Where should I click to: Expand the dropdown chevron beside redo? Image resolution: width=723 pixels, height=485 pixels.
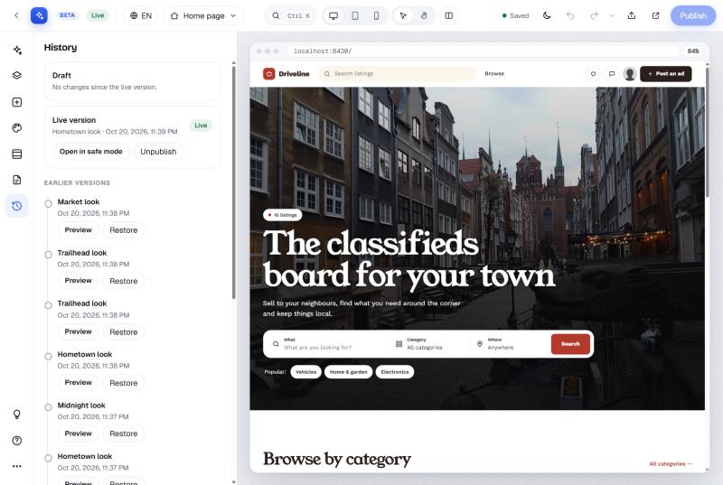point(612,15)
